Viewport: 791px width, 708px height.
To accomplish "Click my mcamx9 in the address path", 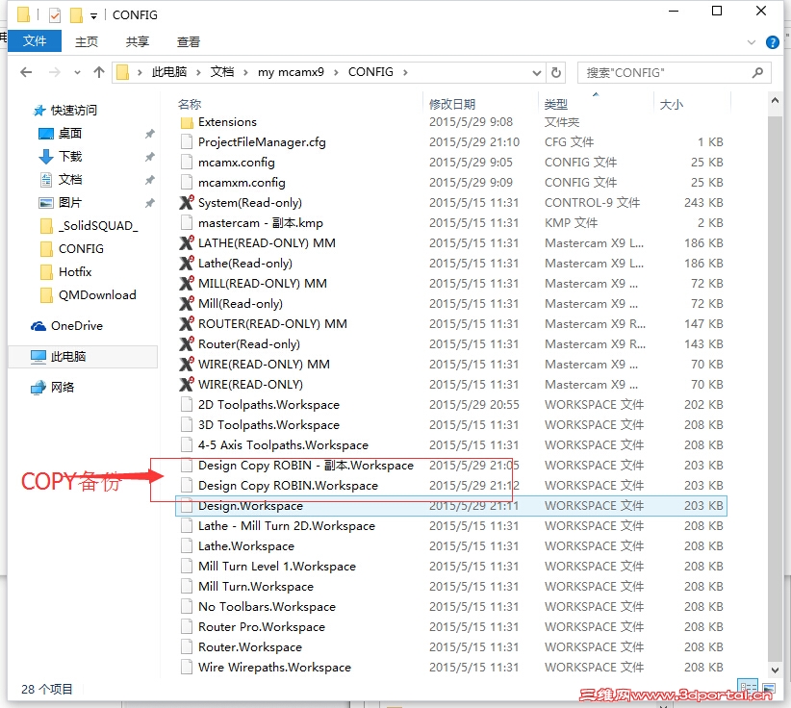I will [x=291, y=72].
